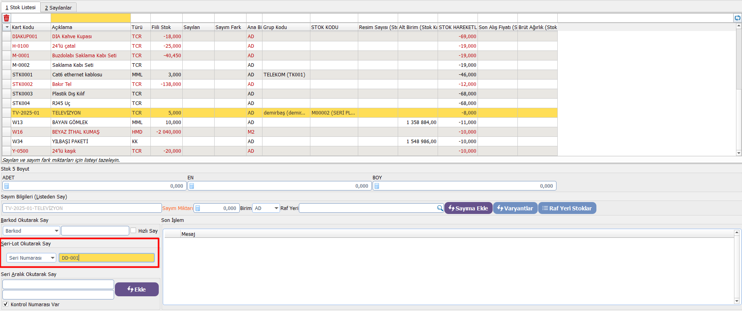The height and width of the screenshot is (311, 742).
Task: Enable the Hızlı Say checkbox
Action: pyautogui.click(x=134, y=231)
